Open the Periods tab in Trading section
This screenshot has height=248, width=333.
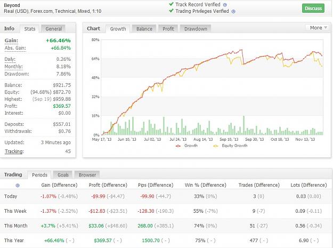[x=39, y=175]
